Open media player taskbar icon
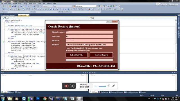 (x=17, y=99)
